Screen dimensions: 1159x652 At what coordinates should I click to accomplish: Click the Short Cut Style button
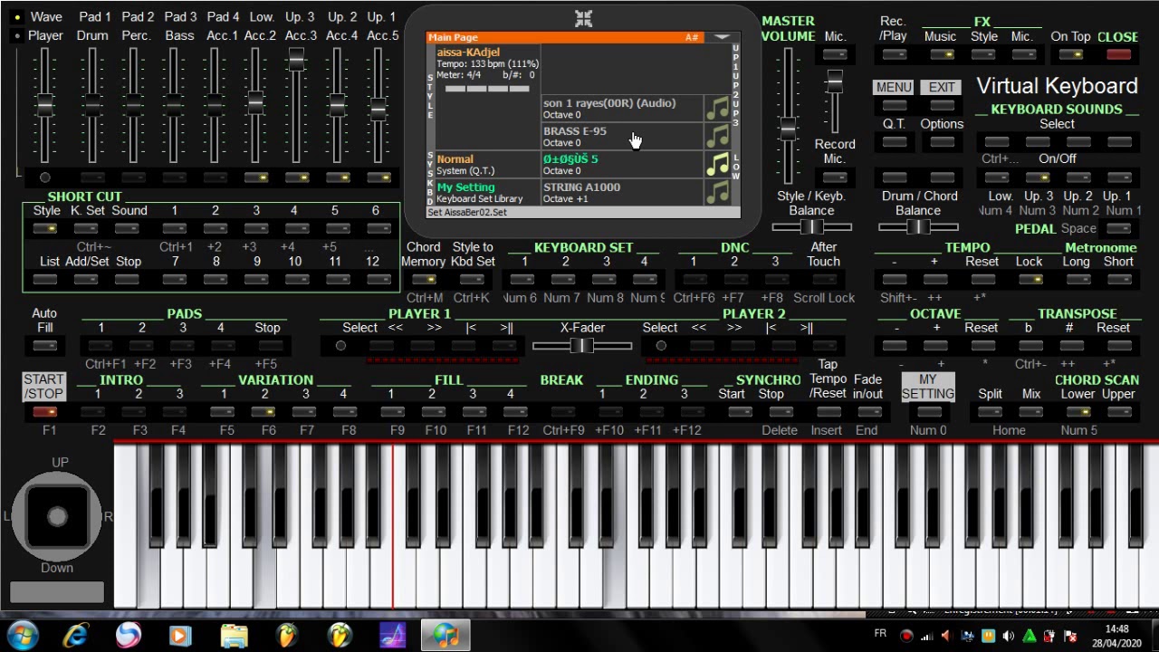pos(44,228)
